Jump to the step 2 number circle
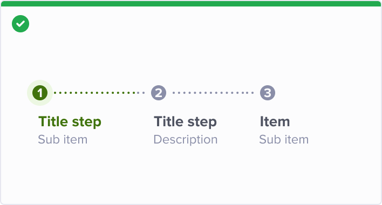This screenshot has width=382, height=205. click(x=159, y=93)
